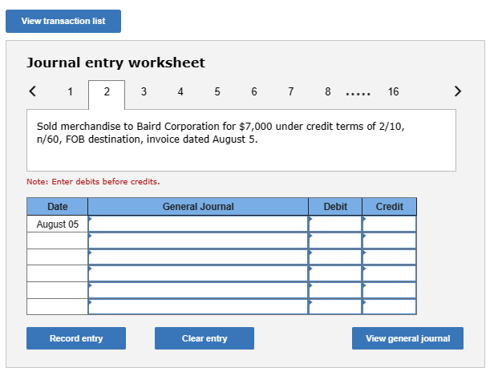Click the Credit column header
This screenshot has width=494, height=388.
pyautogui.click(x=390, y=207)
